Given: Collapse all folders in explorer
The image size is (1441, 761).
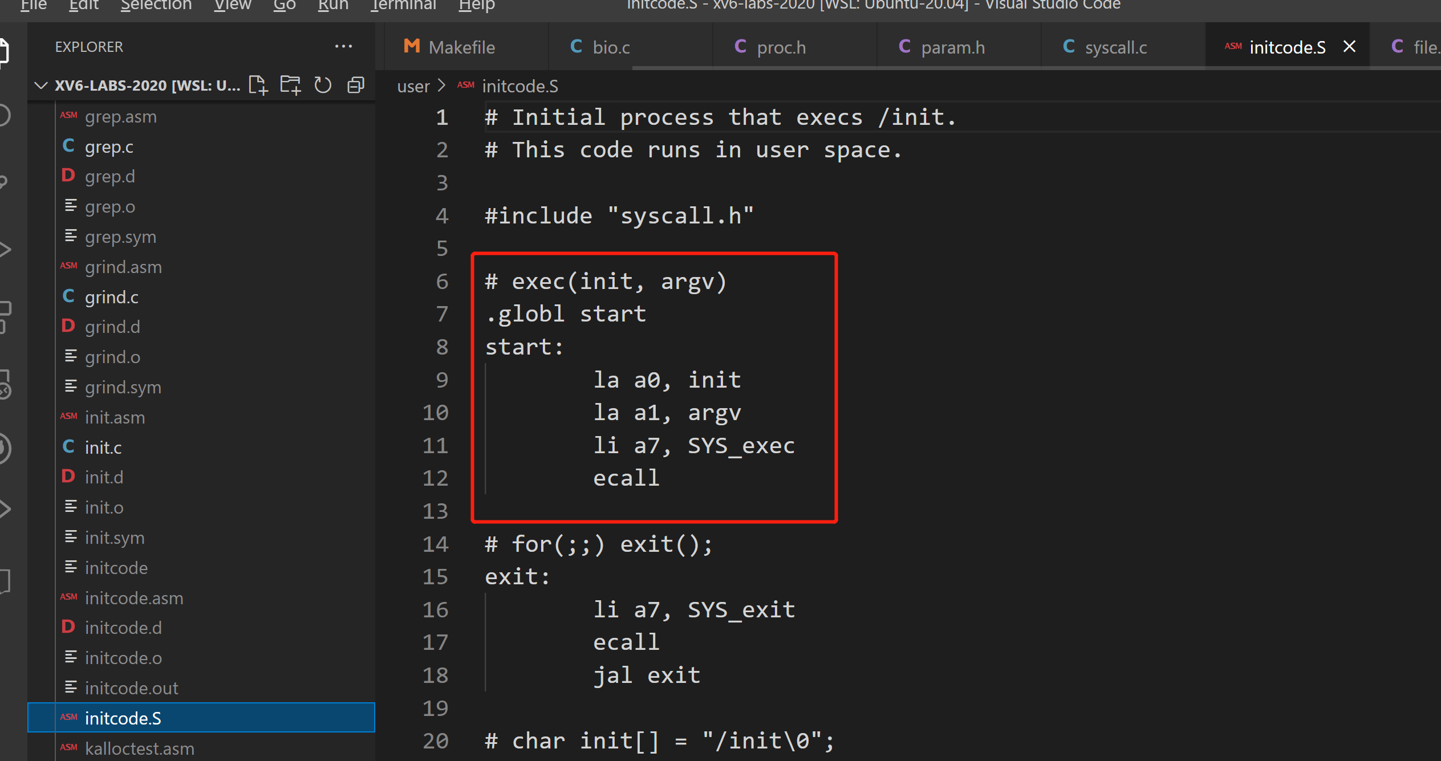Looking at the screenshot, I should 356,86.
